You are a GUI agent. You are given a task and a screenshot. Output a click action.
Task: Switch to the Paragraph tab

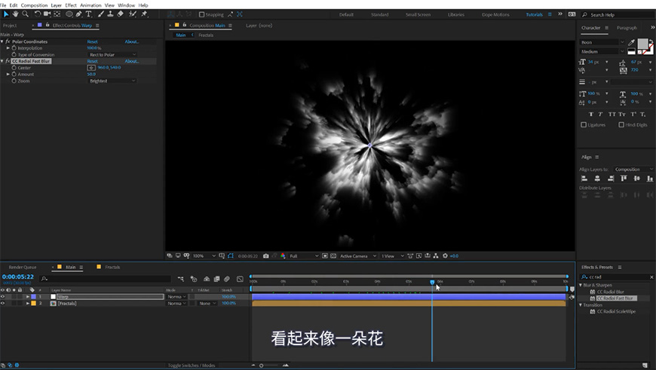click(x=627, y=28)
